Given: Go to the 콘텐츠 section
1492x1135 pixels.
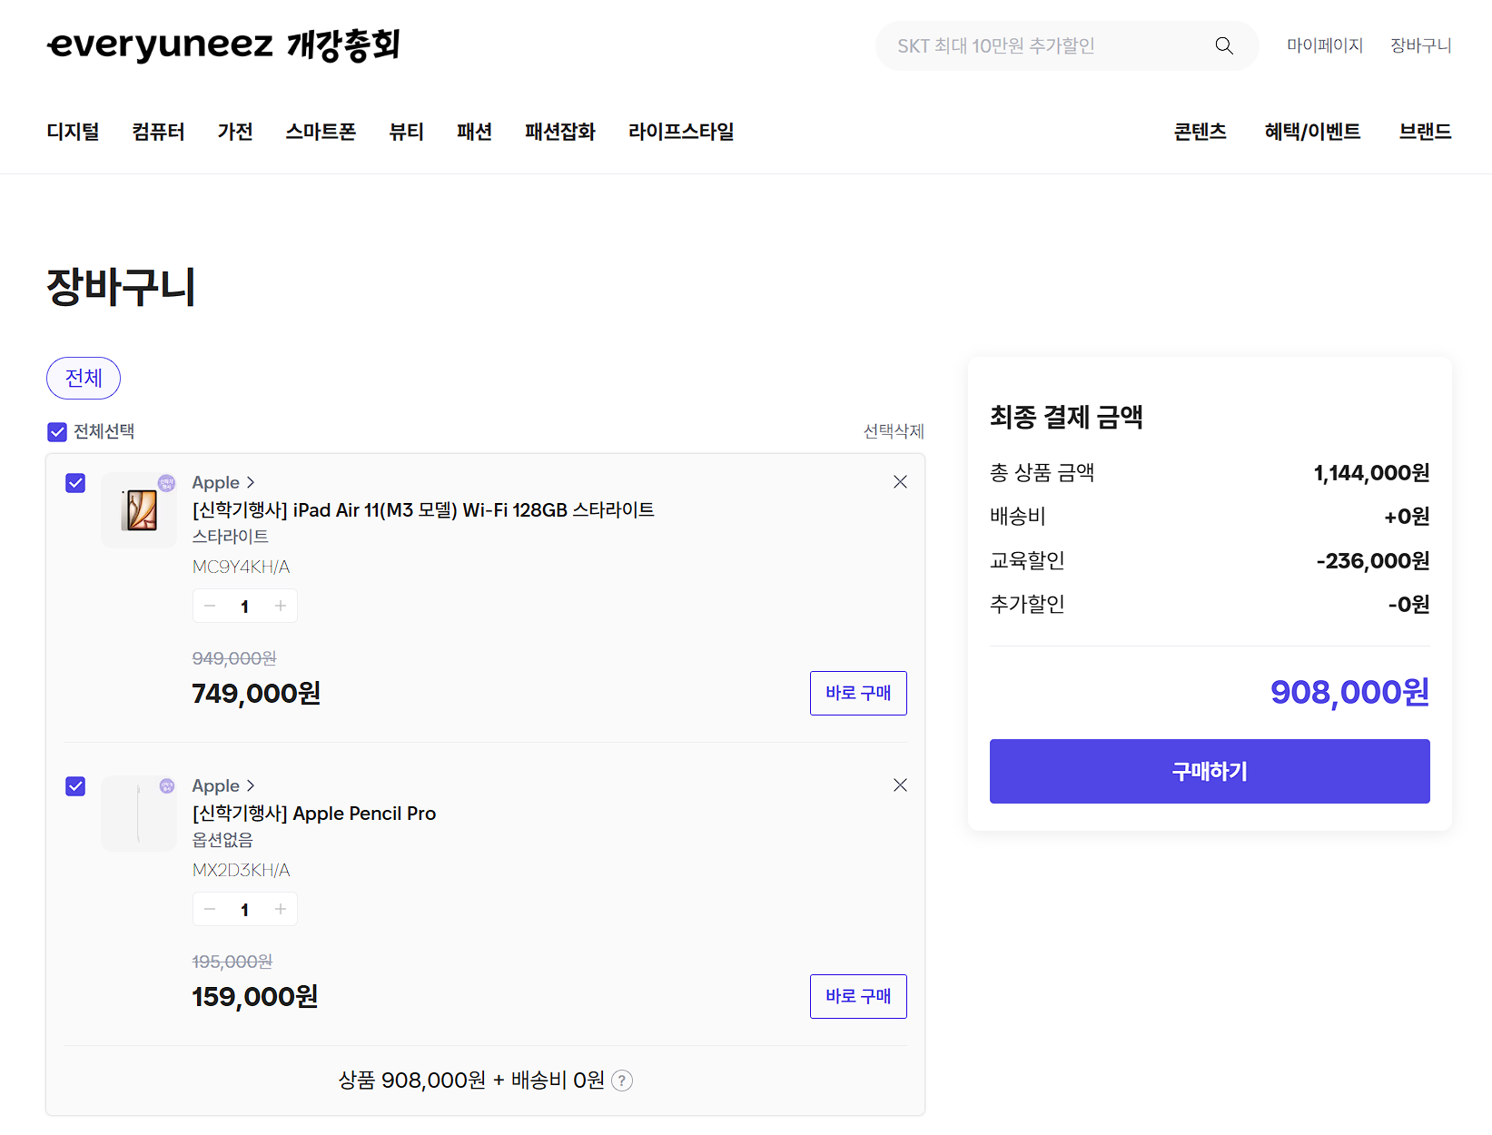Looking at the screenshot, I should point(1200,132).
